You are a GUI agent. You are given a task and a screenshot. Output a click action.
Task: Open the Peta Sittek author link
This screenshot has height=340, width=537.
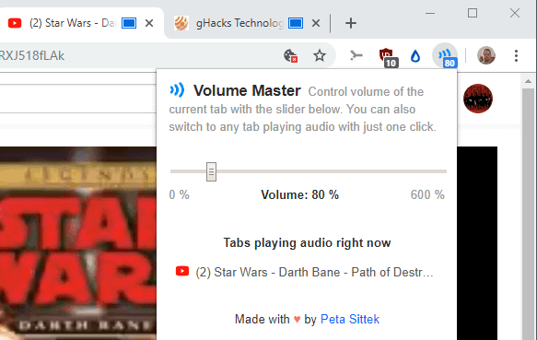(x=350, y=319)
